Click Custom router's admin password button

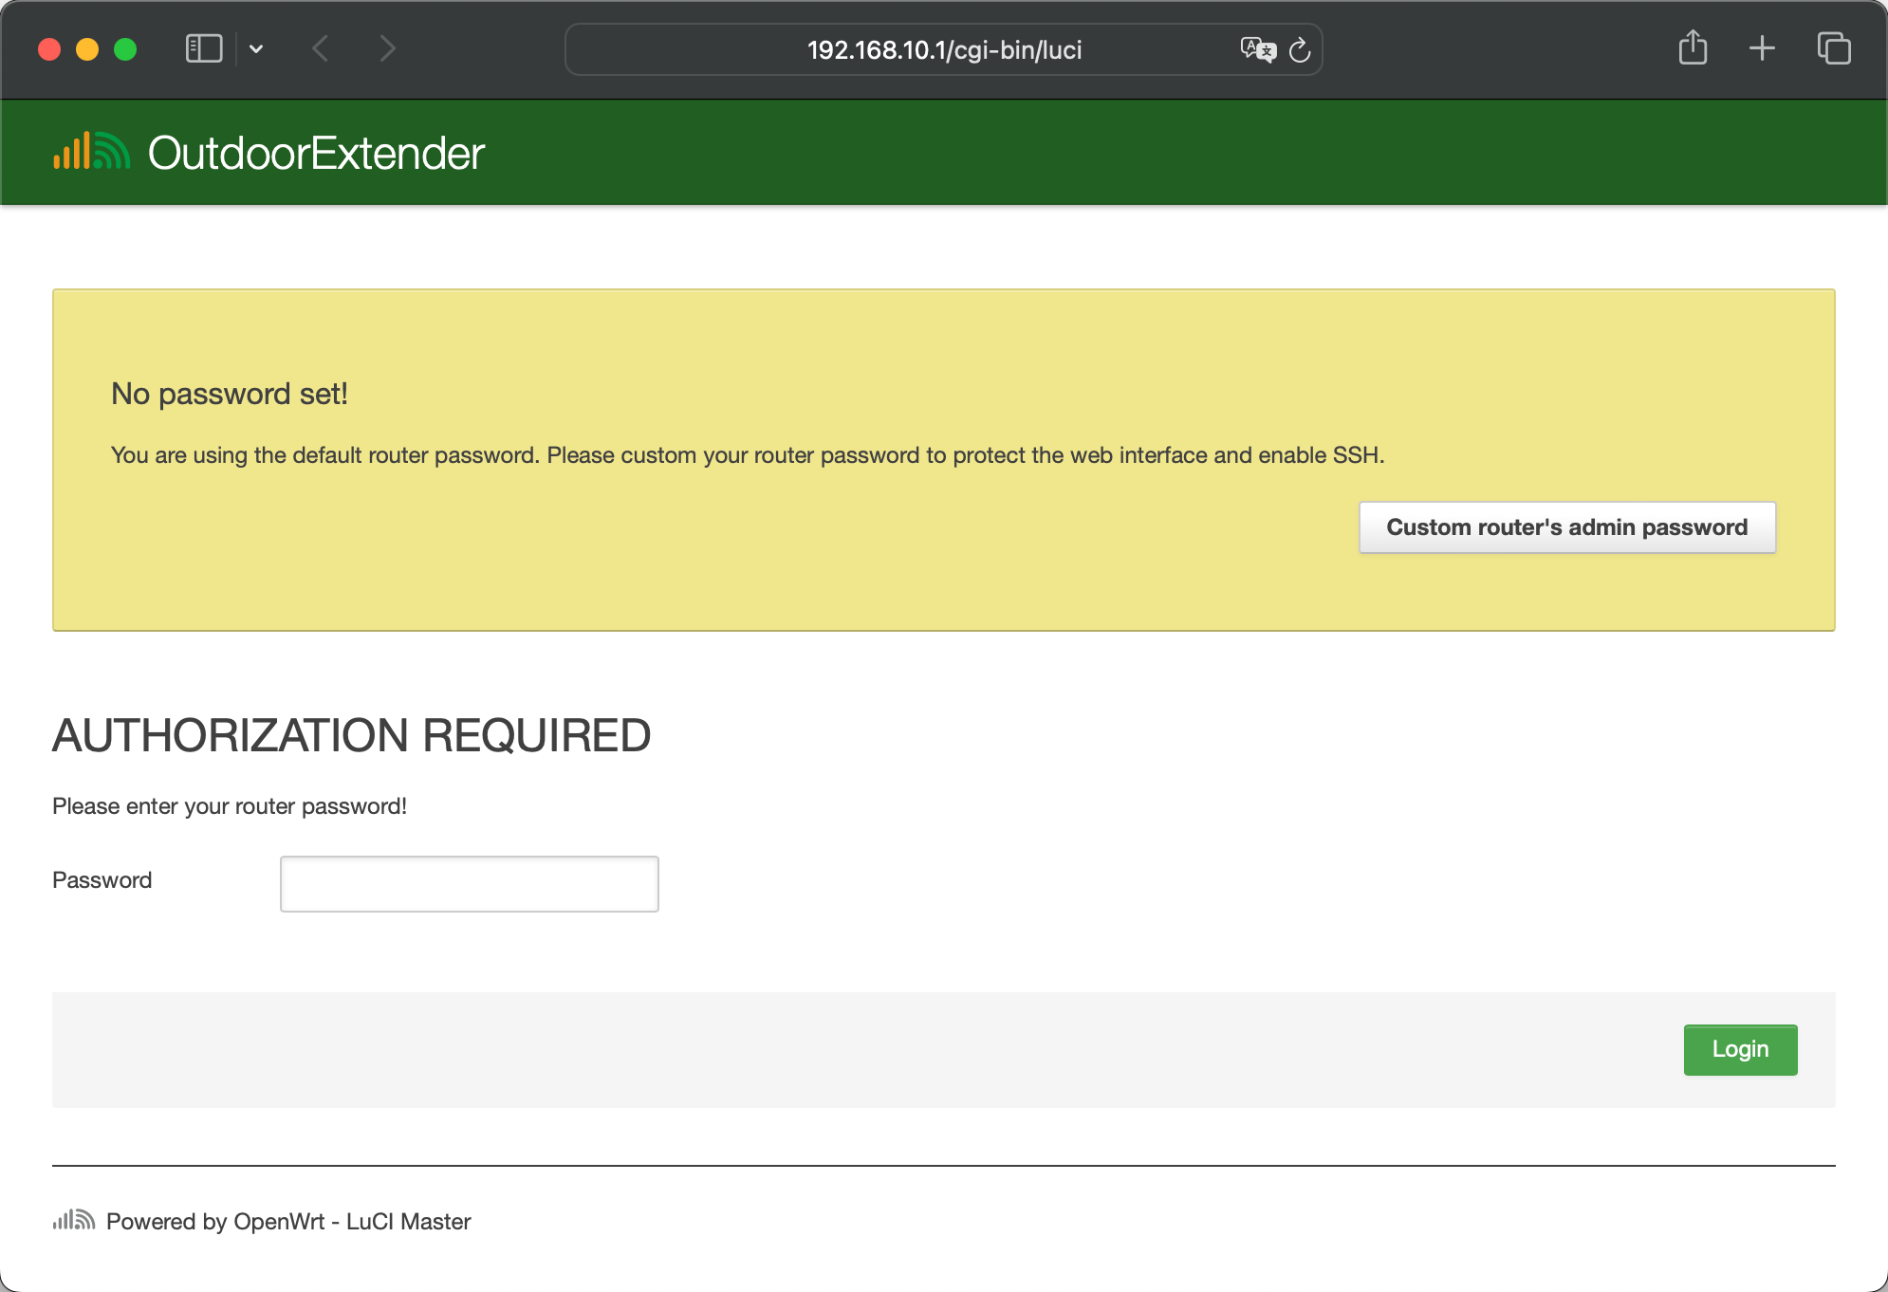pos(1566,527)
